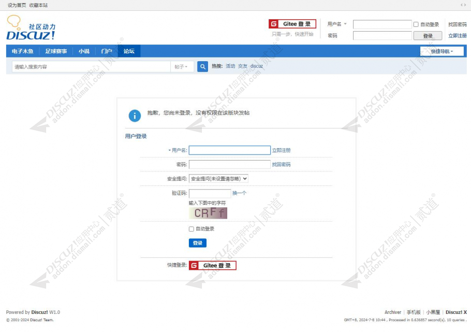
Task: Click 收藏本站 link
Action: [x=38, y=5]
